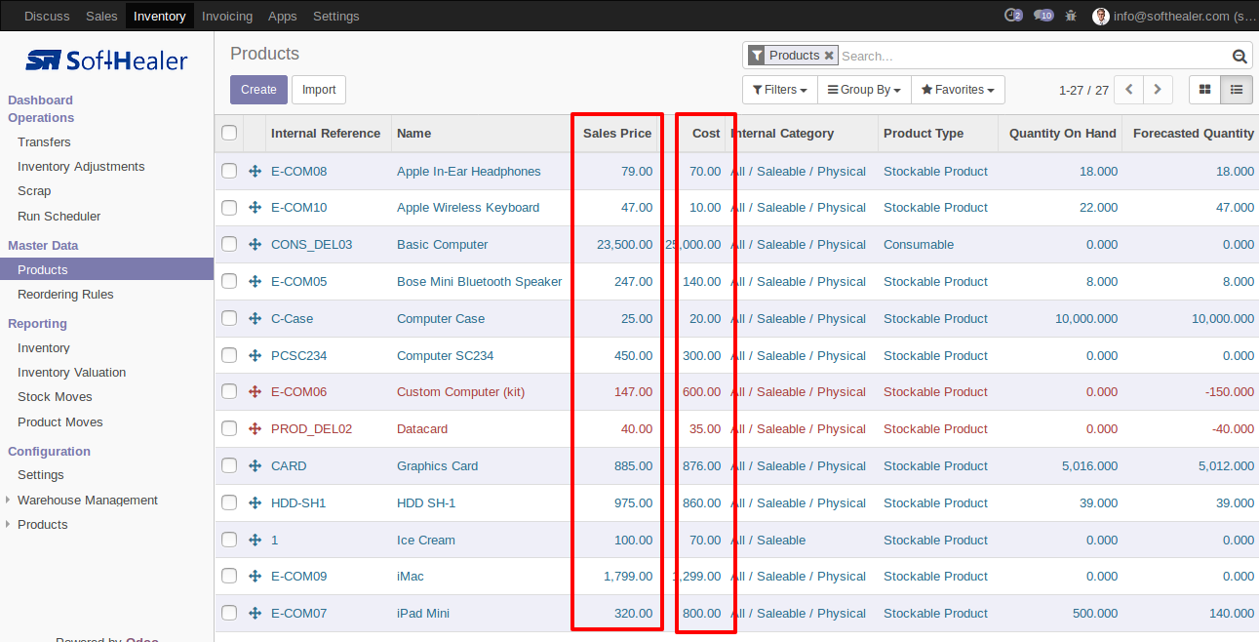The image size is (1259, 642).
Task: Open Stock Moves report
Action: pyautogui.click(x=55, y=397)
